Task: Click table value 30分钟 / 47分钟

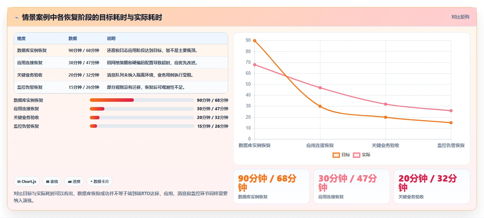Action: tap(84, 63)
